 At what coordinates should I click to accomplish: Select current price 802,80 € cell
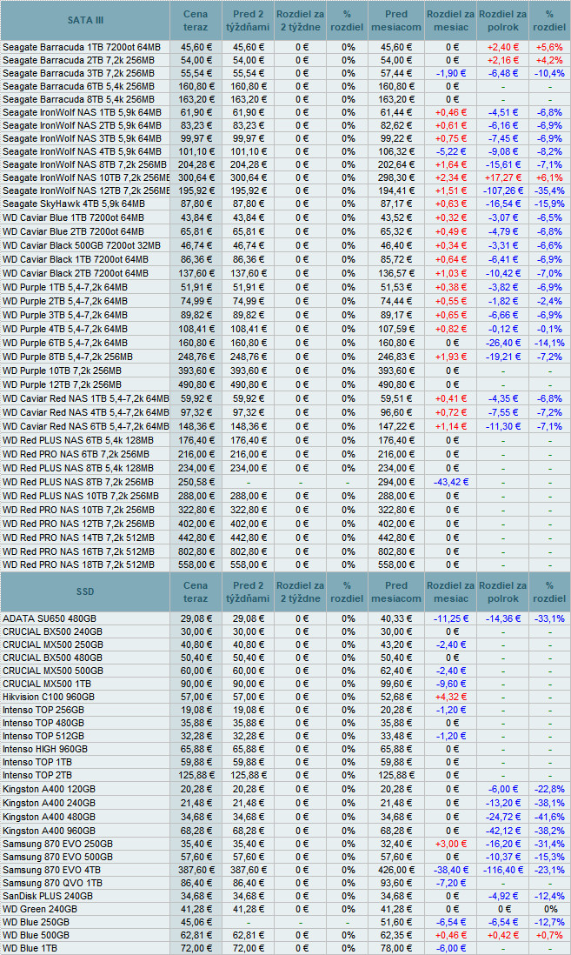[196, 551]
